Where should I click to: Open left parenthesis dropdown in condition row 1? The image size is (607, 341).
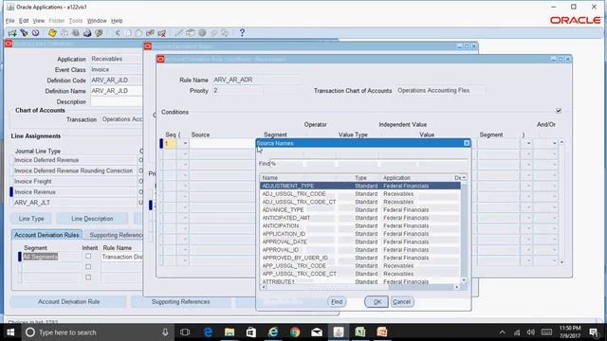185,143
